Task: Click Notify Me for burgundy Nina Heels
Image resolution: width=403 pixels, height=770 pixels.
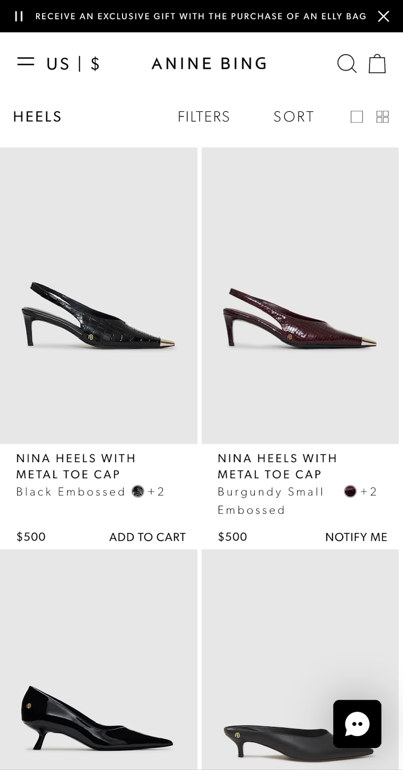Action: pyautogui.click(x=356, y=537)
